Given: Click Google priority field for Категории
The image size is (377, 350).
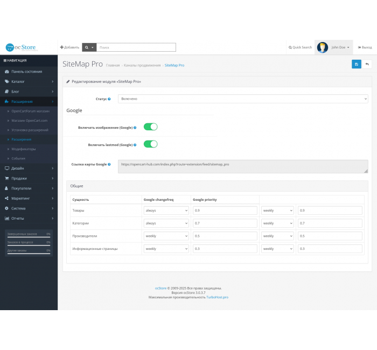Looking at the screenshot, I should pyautogui.click(x=225, y=223).
